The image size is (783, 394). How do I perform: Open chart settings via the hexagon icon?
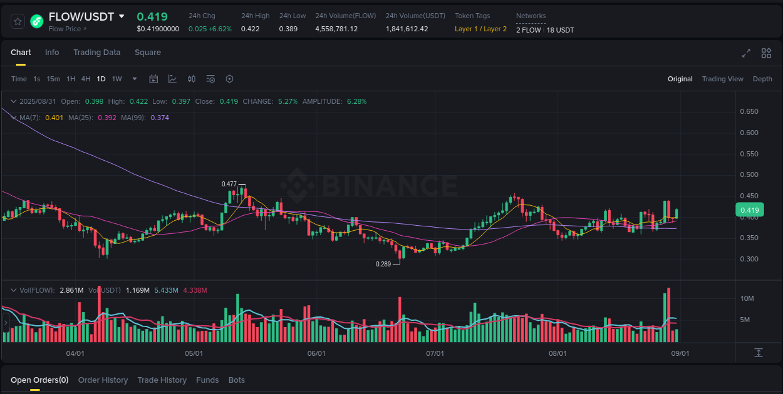[x=229, y=79]
